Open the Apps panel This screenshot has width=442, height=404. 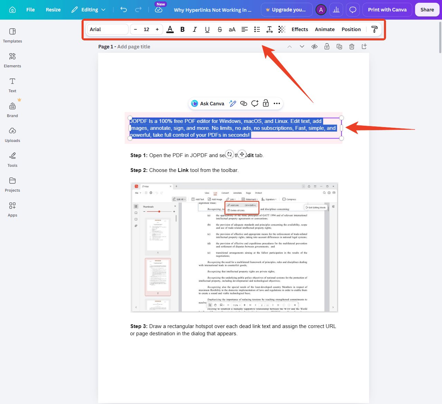click(x=12, y=209)
